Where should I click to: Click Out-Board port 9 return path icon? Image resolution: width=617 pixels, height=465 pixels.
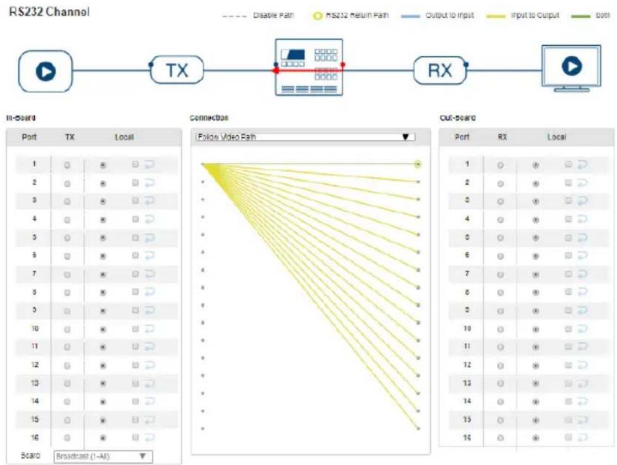582,311
